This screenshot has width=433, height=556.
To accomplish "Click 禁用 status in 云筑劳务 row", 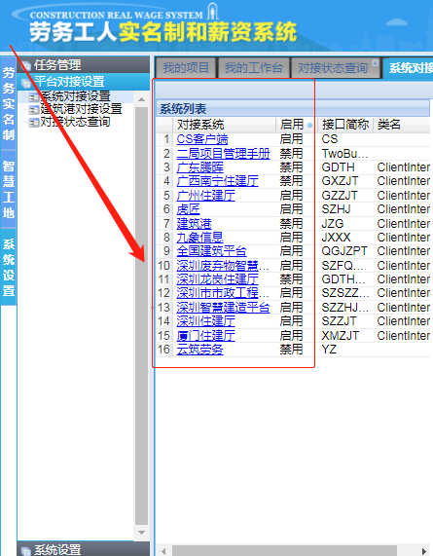I will coord(291,350).
